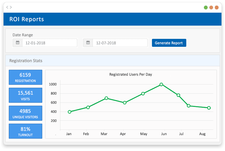Select the 6159 Registration stat tile
The width and height of the screenshot is (225, 151).
coord(26,77)
